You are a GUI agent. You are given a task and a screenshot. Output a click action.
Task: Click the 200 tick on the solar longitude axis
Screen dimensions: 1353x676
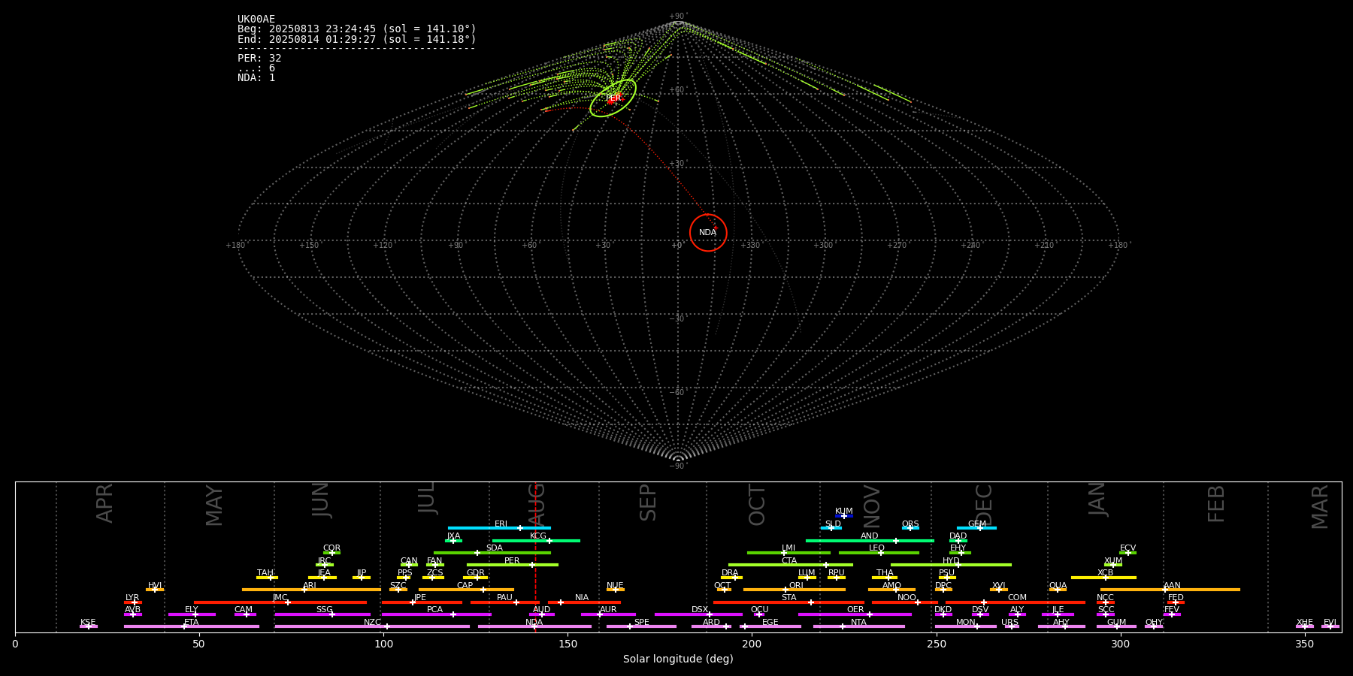pos(752,644)
